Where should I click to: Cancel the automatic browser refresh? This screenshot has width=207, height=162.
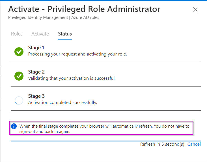194,144
